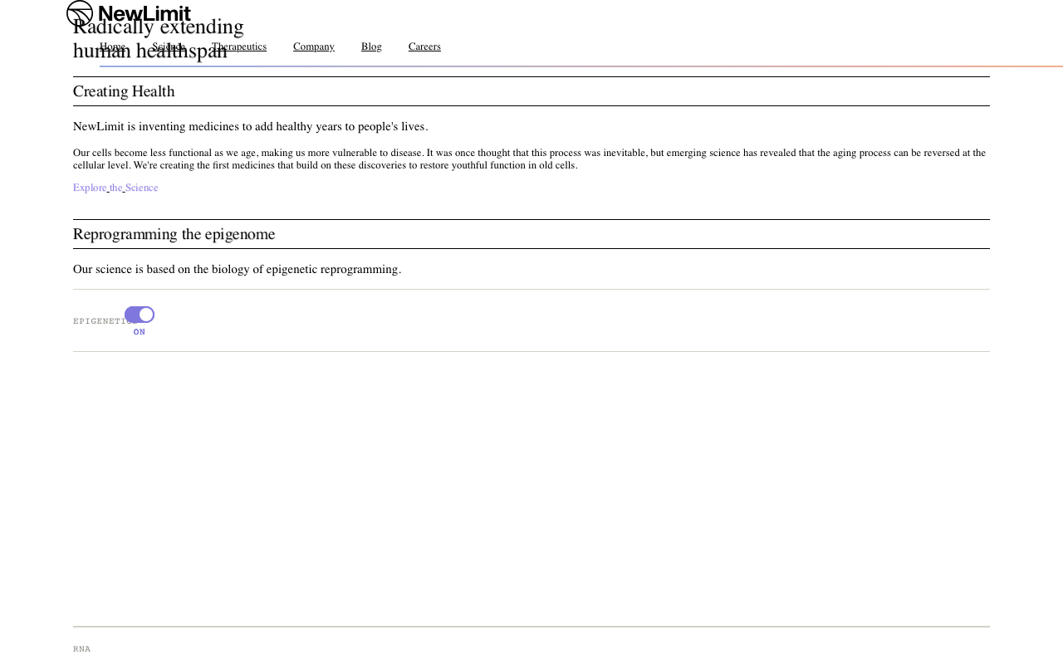The width and height of the screenshot is (1063, 664).
Task: Visit the Careers page
Action: (x=424, y=47)
